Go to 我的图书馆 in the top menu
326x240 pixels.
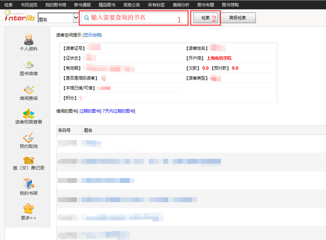55,5
